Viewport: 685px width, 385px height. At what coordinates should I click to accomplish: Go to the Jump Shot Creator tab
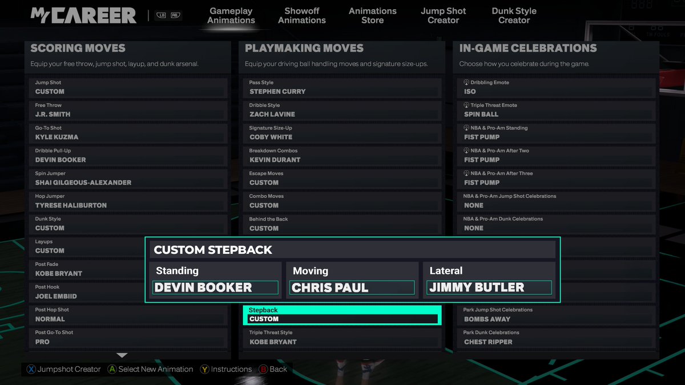tap(444, 15)
